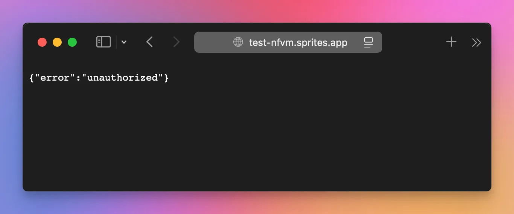514x214 pixels.
Task: Click empty toolbar space left of the plus button
Action: 414,42
